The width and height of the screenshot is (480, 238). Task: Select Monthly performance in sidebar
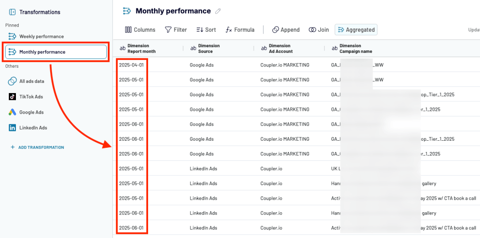[56, 52]
